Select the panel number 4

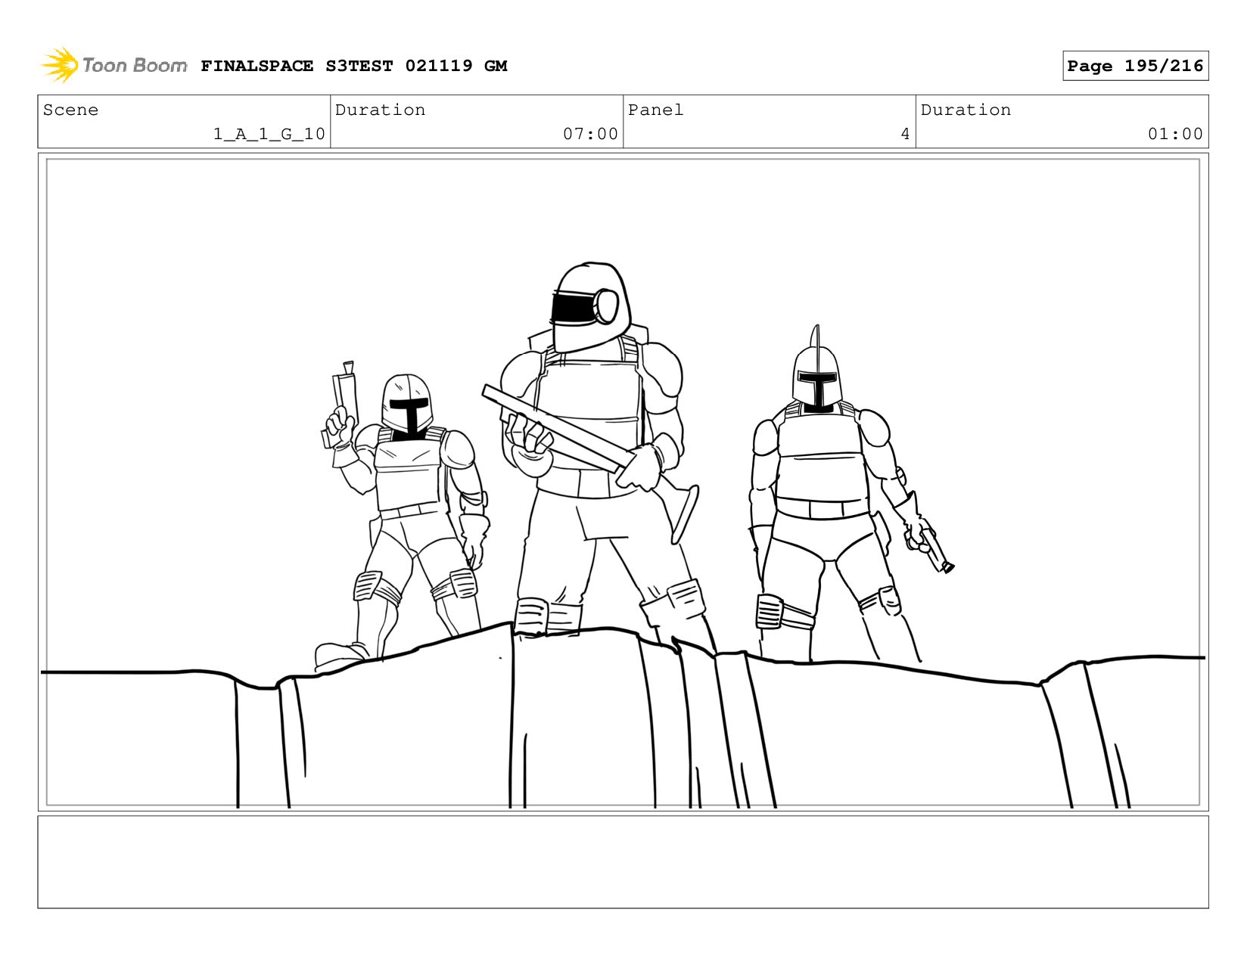905,134
